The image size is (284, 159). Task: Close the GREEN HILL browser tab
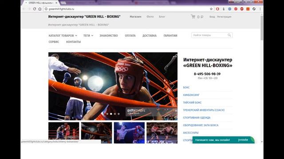pyautogui.click(x=56, y=3)
